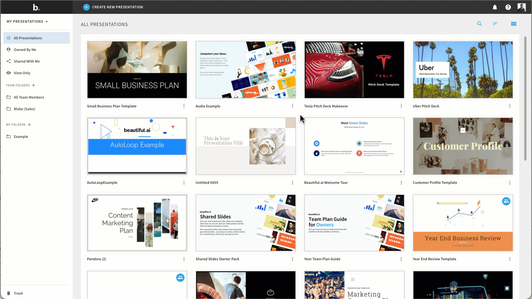
Task: Open the help question mark icon
Action: point(508,7)
